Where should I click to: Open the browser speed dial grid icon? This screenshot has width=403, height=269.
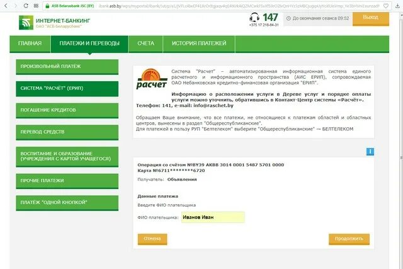(36, 6)
